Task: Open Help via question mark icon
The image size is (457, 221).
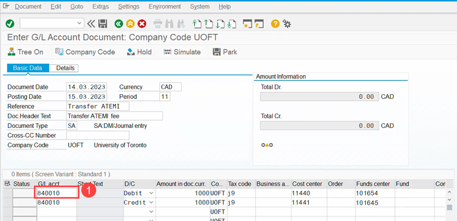Action: coord(275,24)
